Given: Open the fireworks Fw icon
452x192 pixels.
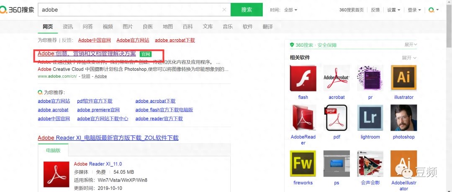Looking at the screenshot, I should pos(303,164).
